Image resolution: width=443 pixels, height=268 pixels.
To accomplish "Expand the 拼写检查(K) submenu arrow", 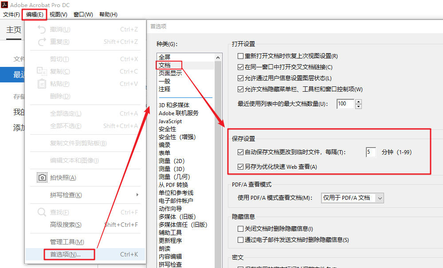I will tap(137, 195).
